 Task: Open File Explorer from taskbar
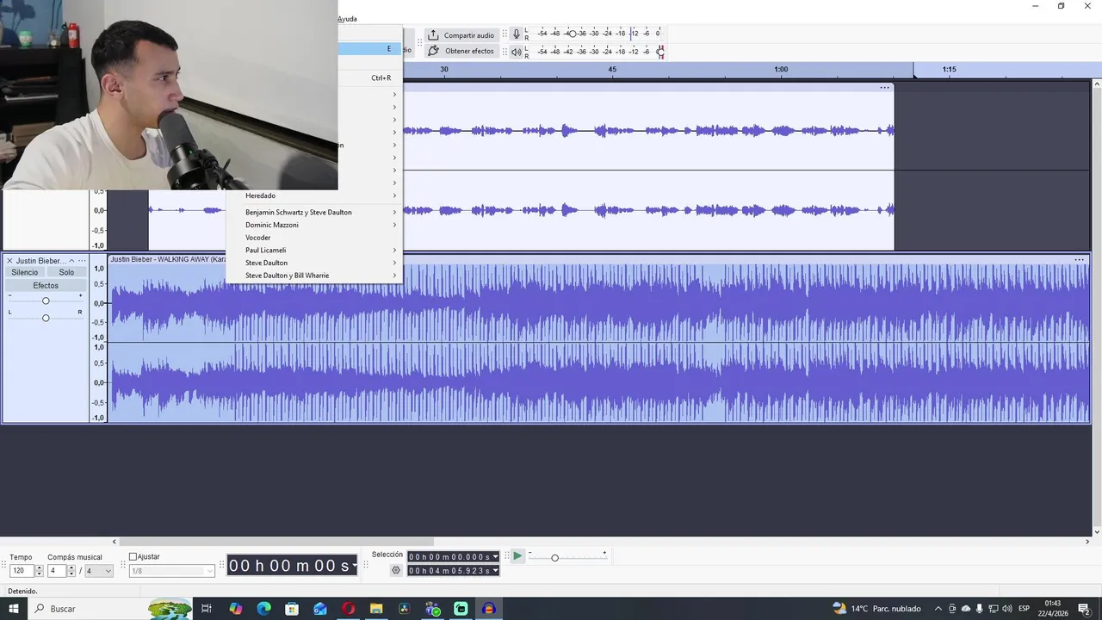tap(376, 609)
